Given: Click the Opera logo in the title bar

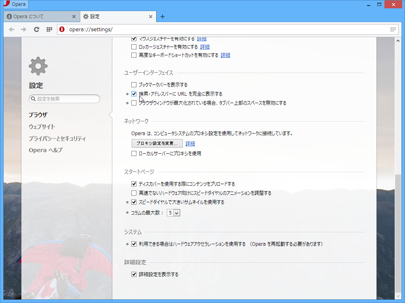Looking at the screenshot, I should 6,4.
